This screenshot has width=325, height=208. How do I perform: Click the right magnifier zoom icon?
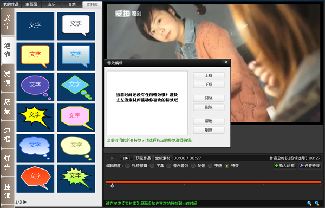point(317,204)
